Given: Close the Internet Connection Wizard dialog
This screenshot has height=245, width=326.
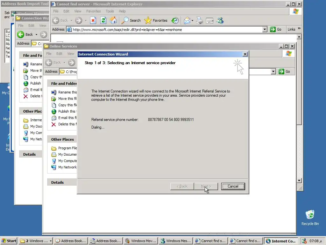Looking at the screenshot, I should pos(245,54).
